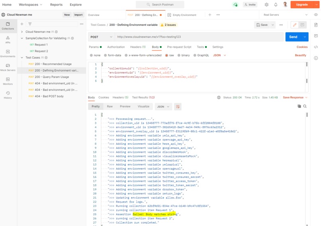Image resolution: width=321 pixels, height=226 pixels.
Task: Click the network globe icon near Status
Action: point(219,97)
